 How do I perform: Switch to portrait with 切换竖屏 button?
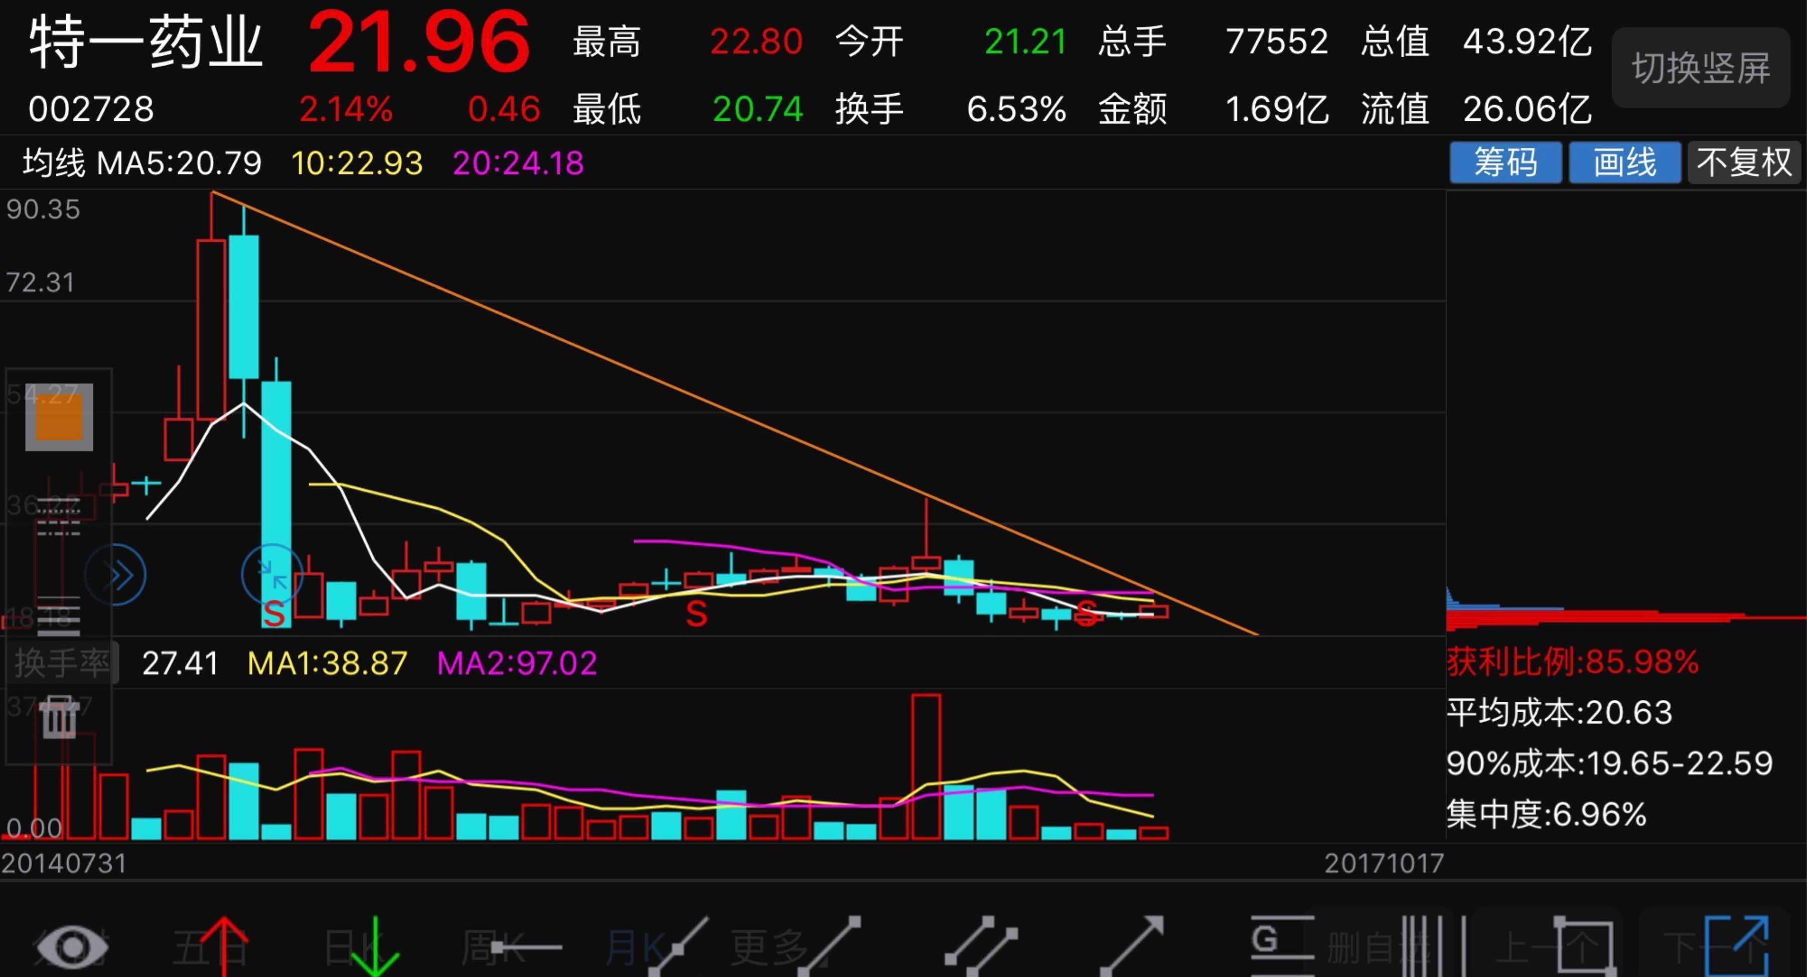(1700, 68)
